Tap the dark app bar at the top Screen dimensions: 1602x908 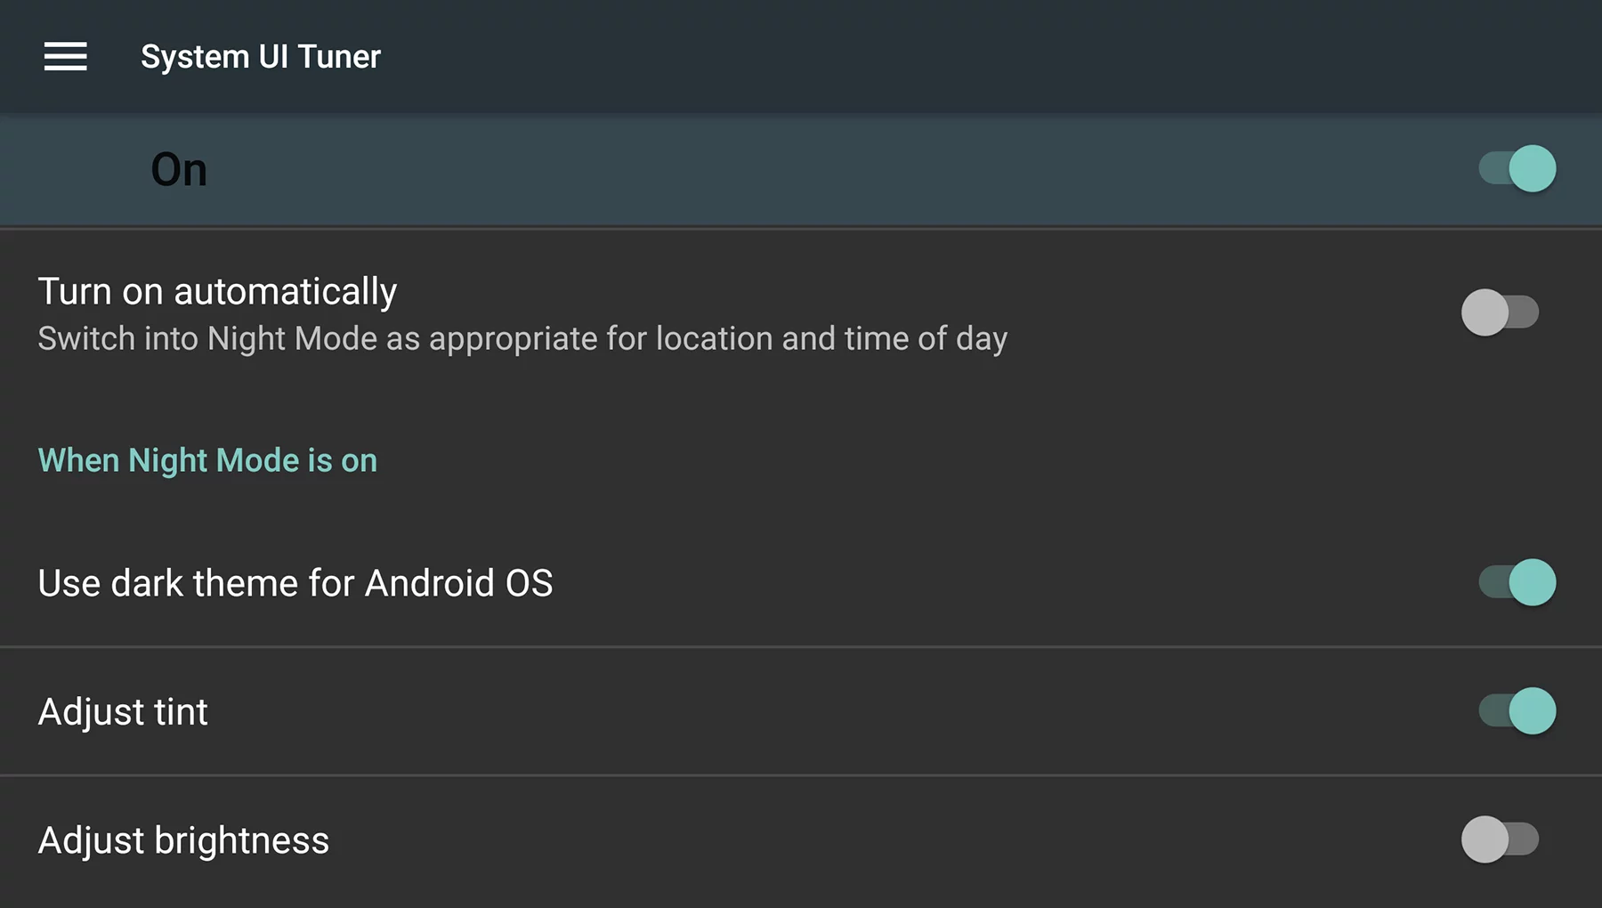(x=801, y=56)
